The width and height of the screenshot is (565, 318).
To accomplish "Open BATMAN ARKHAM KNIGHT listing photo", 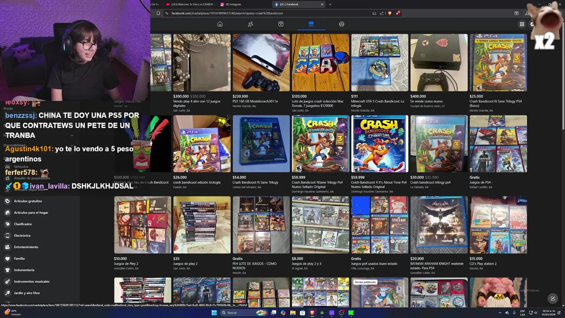I will coord(439,225).
